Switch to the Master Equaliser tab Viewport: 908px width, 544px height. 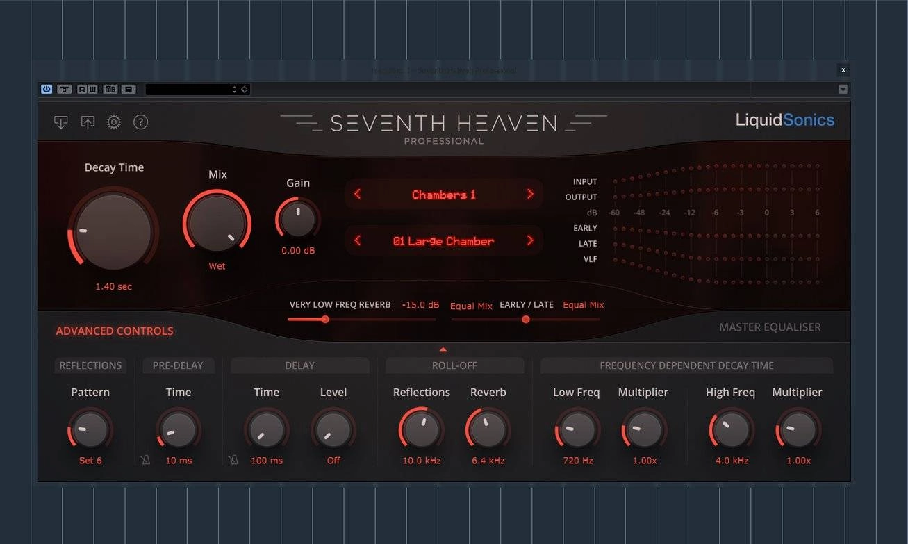(770, 327)
